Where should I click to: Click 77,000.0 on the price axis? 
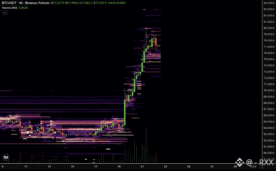coord(269,47)
